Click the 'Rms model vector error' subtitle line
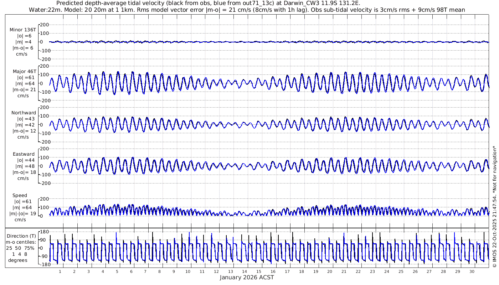This screenshot has height=285, width=499. pos(247,10)
